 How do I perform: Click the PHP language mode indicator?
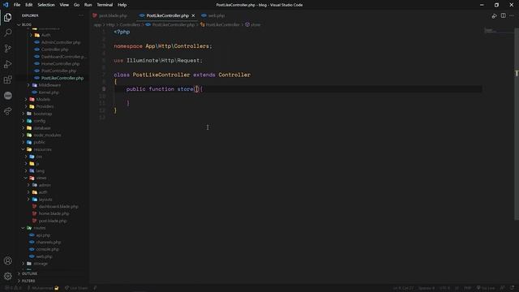[x=467, y=288]
